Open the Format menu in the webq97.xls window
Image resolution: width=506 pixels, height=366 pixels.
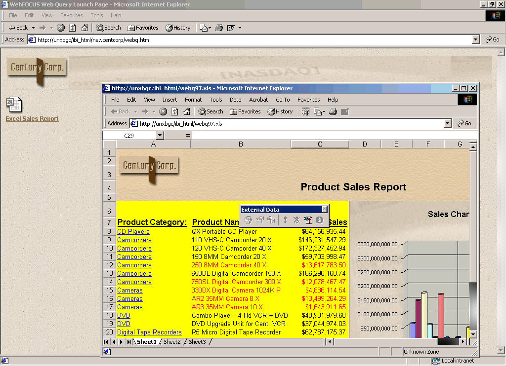point(193,100)
